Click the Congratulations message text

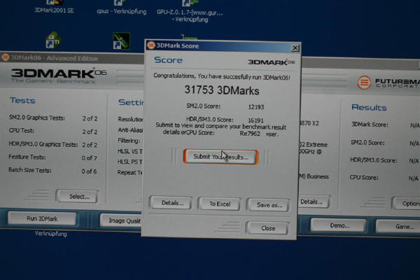(222, 76)
